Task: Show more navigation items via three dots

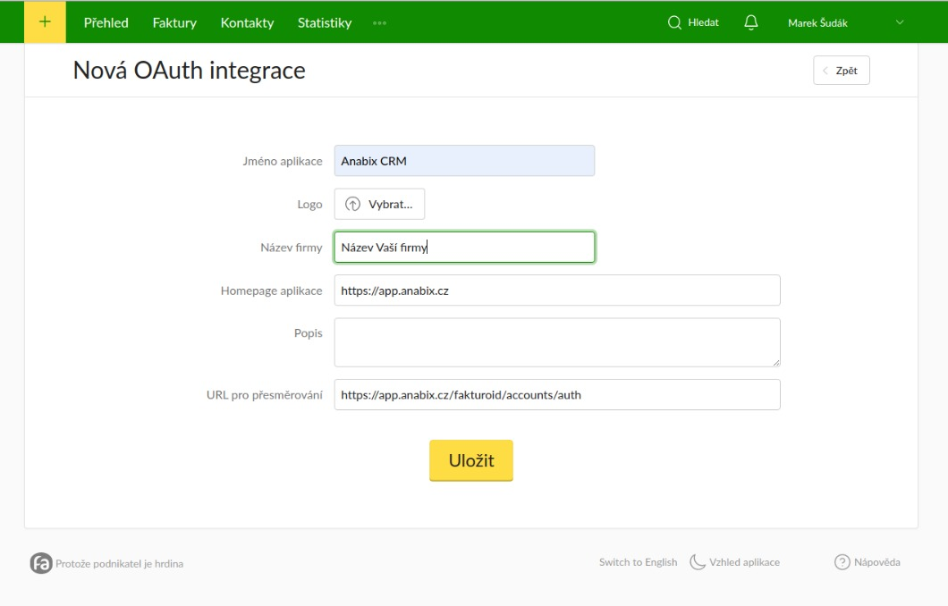Action: (379, 23)
